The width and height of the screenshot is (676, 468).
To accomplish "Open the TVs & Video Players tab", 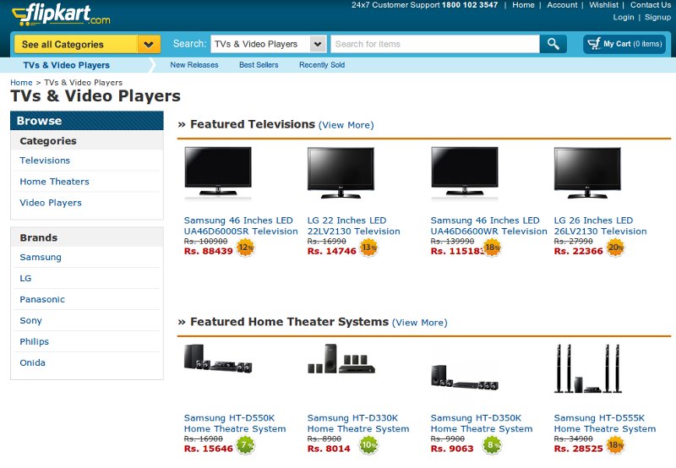I will tap(67, 65).
